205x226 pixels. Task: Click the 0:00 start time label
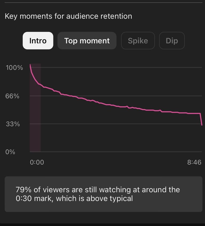tap(37, 162)
